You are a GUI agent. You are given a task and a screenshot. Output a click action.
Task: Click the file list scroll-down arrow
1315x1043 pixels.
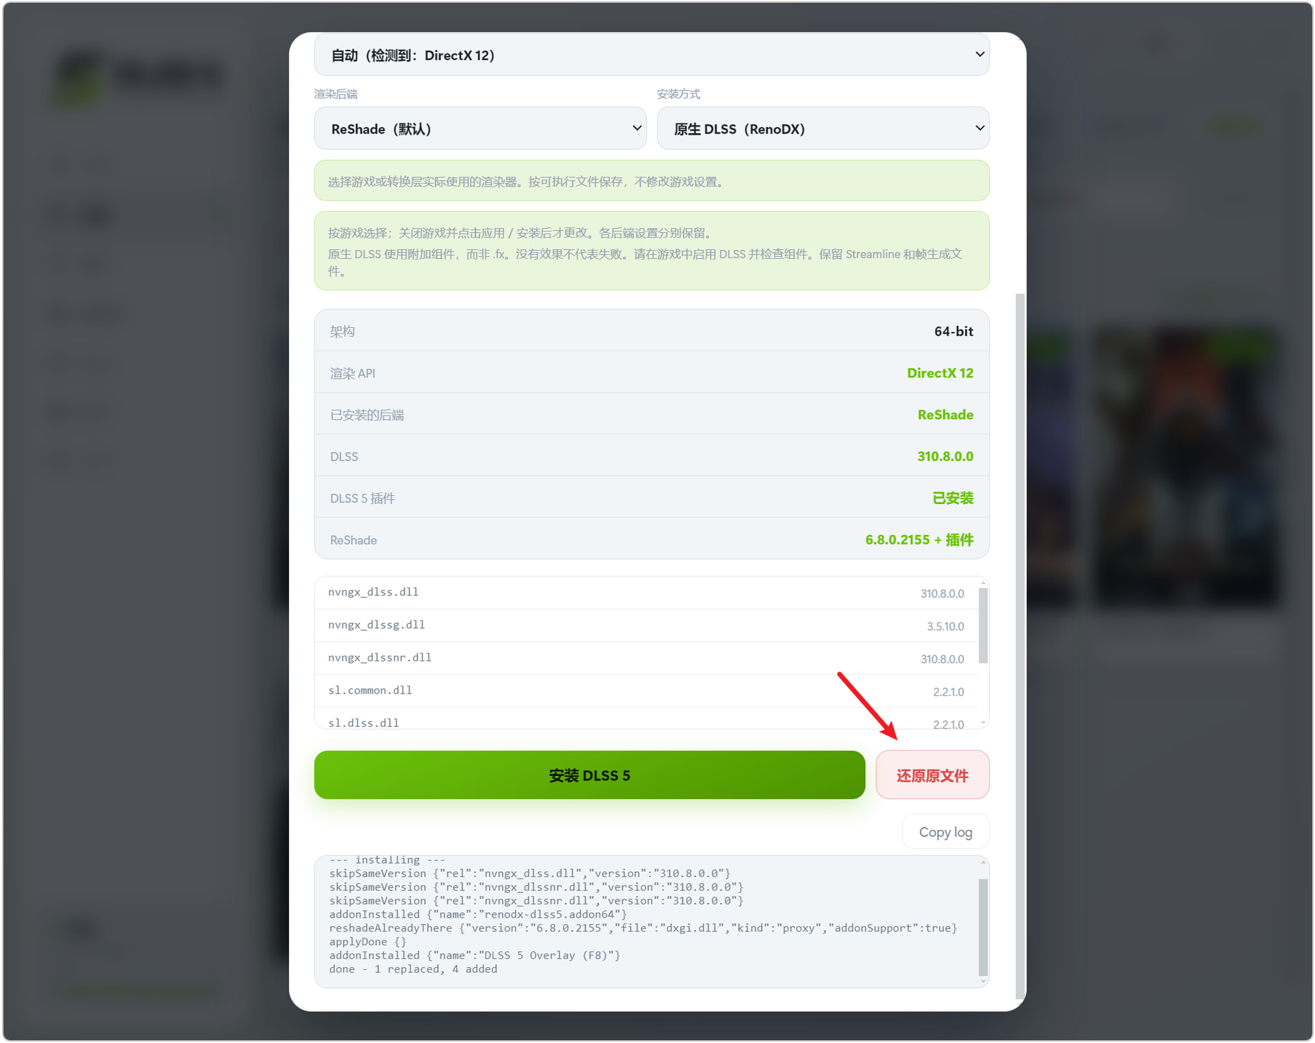point(983,723)
